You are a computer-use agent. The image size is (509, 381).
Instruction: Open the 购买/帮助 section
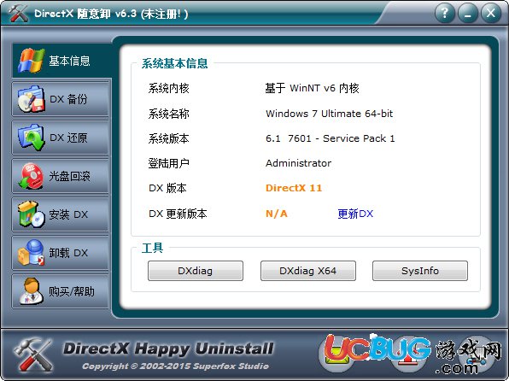pos(61,291)
